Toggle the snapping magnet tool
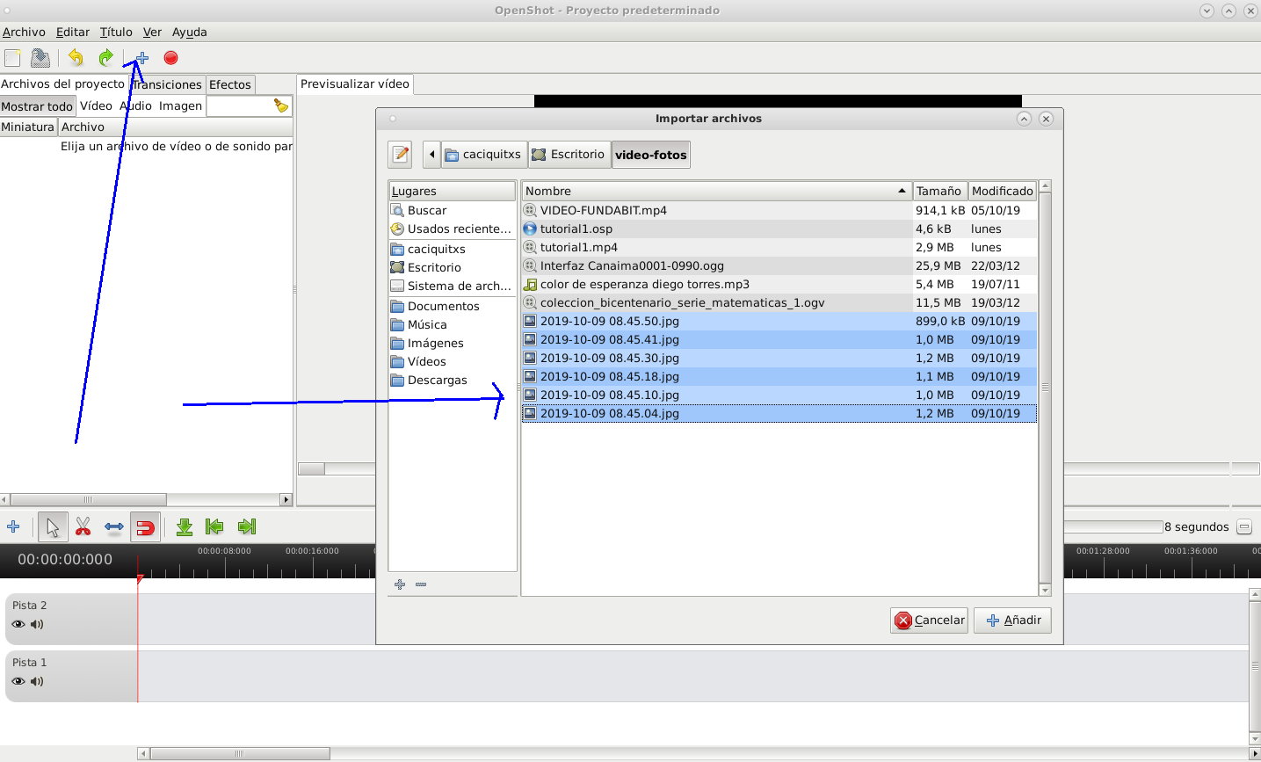Viewport: 1261px width, 762px height. (x=146, y=527)
